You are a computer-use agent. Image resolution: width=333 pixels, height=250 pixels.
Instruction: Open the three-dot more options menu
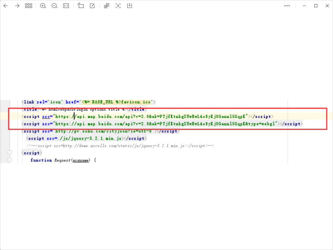pos(287,6)
